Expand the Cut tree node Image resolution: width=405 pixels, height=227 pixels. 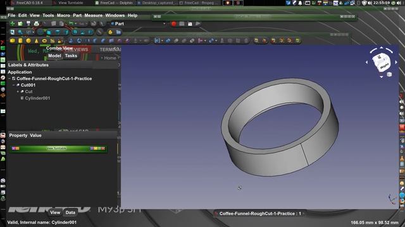pos(18,91)
